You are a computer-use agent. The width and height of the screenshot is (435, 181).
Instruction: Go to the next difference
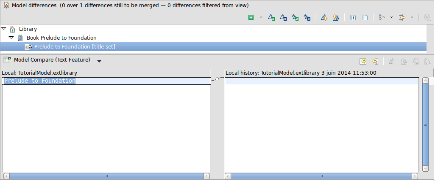pyautogui.click(x=324, y=18)
